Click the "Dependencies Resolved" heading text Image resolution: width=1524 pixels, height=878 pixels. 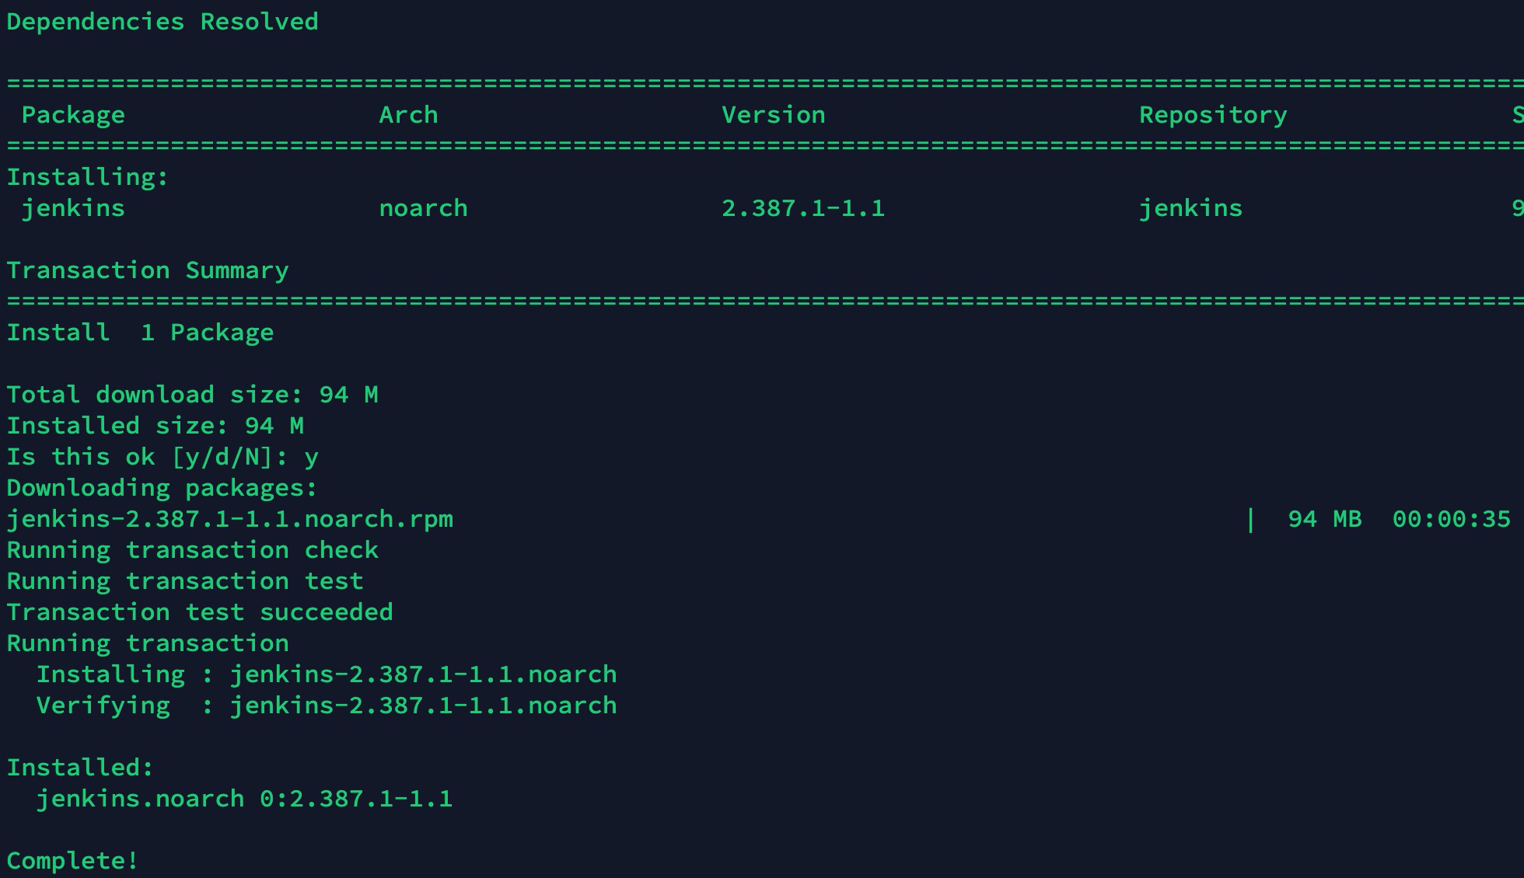[162, 22]
